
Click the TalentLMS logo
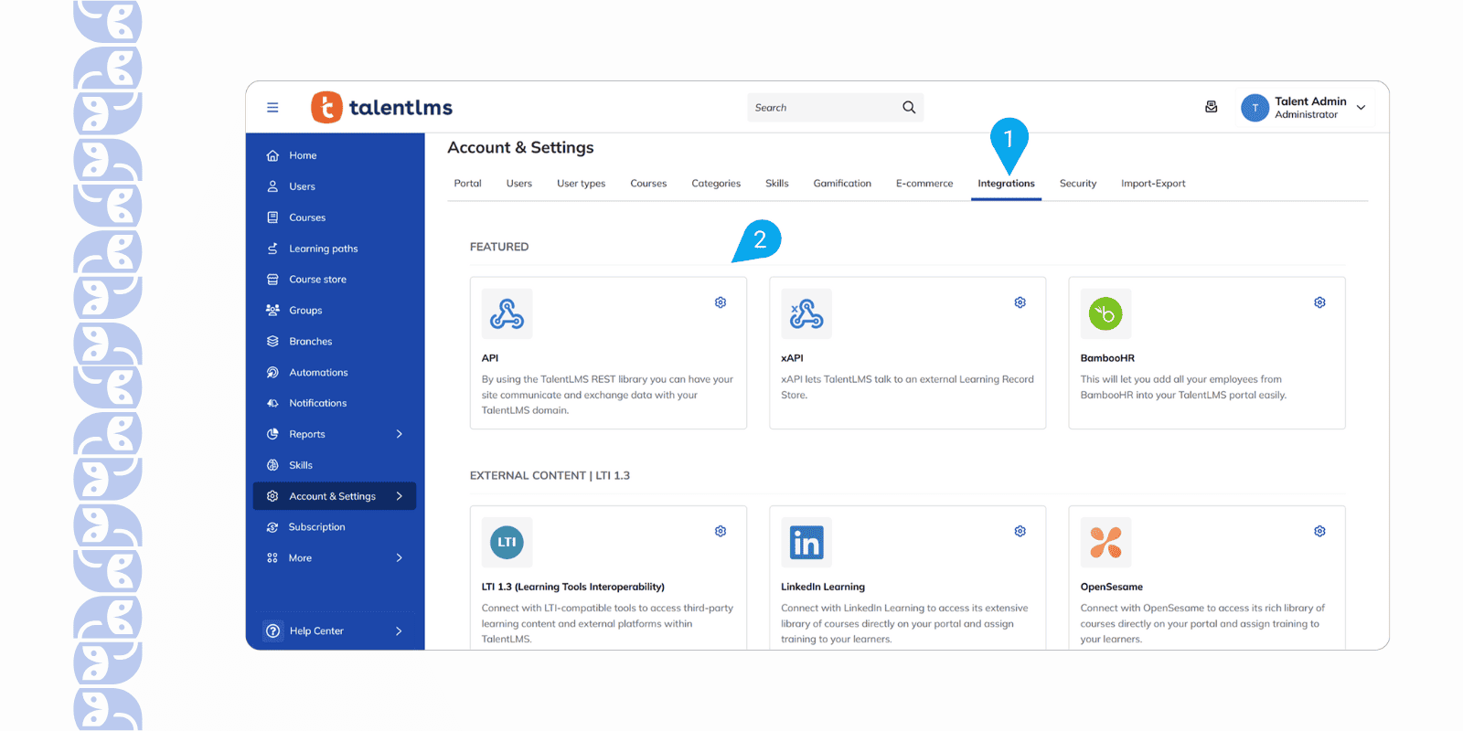tap(381, 108)
